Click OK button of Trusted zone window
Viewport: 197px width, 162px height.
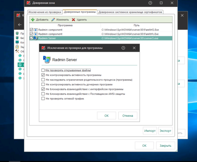(x=144, y=146)
